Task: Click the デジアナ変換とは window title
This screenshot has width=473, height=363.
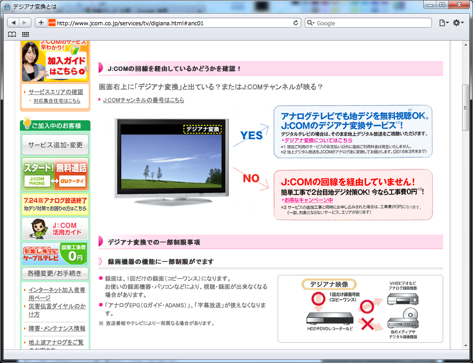Action: tap(35, 6)
